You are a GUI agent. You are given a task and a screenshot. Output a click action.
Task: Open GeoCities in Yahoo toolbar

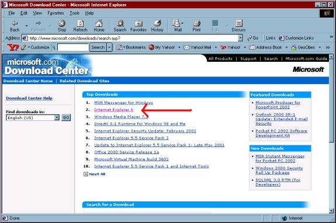[x=303, y=47]
